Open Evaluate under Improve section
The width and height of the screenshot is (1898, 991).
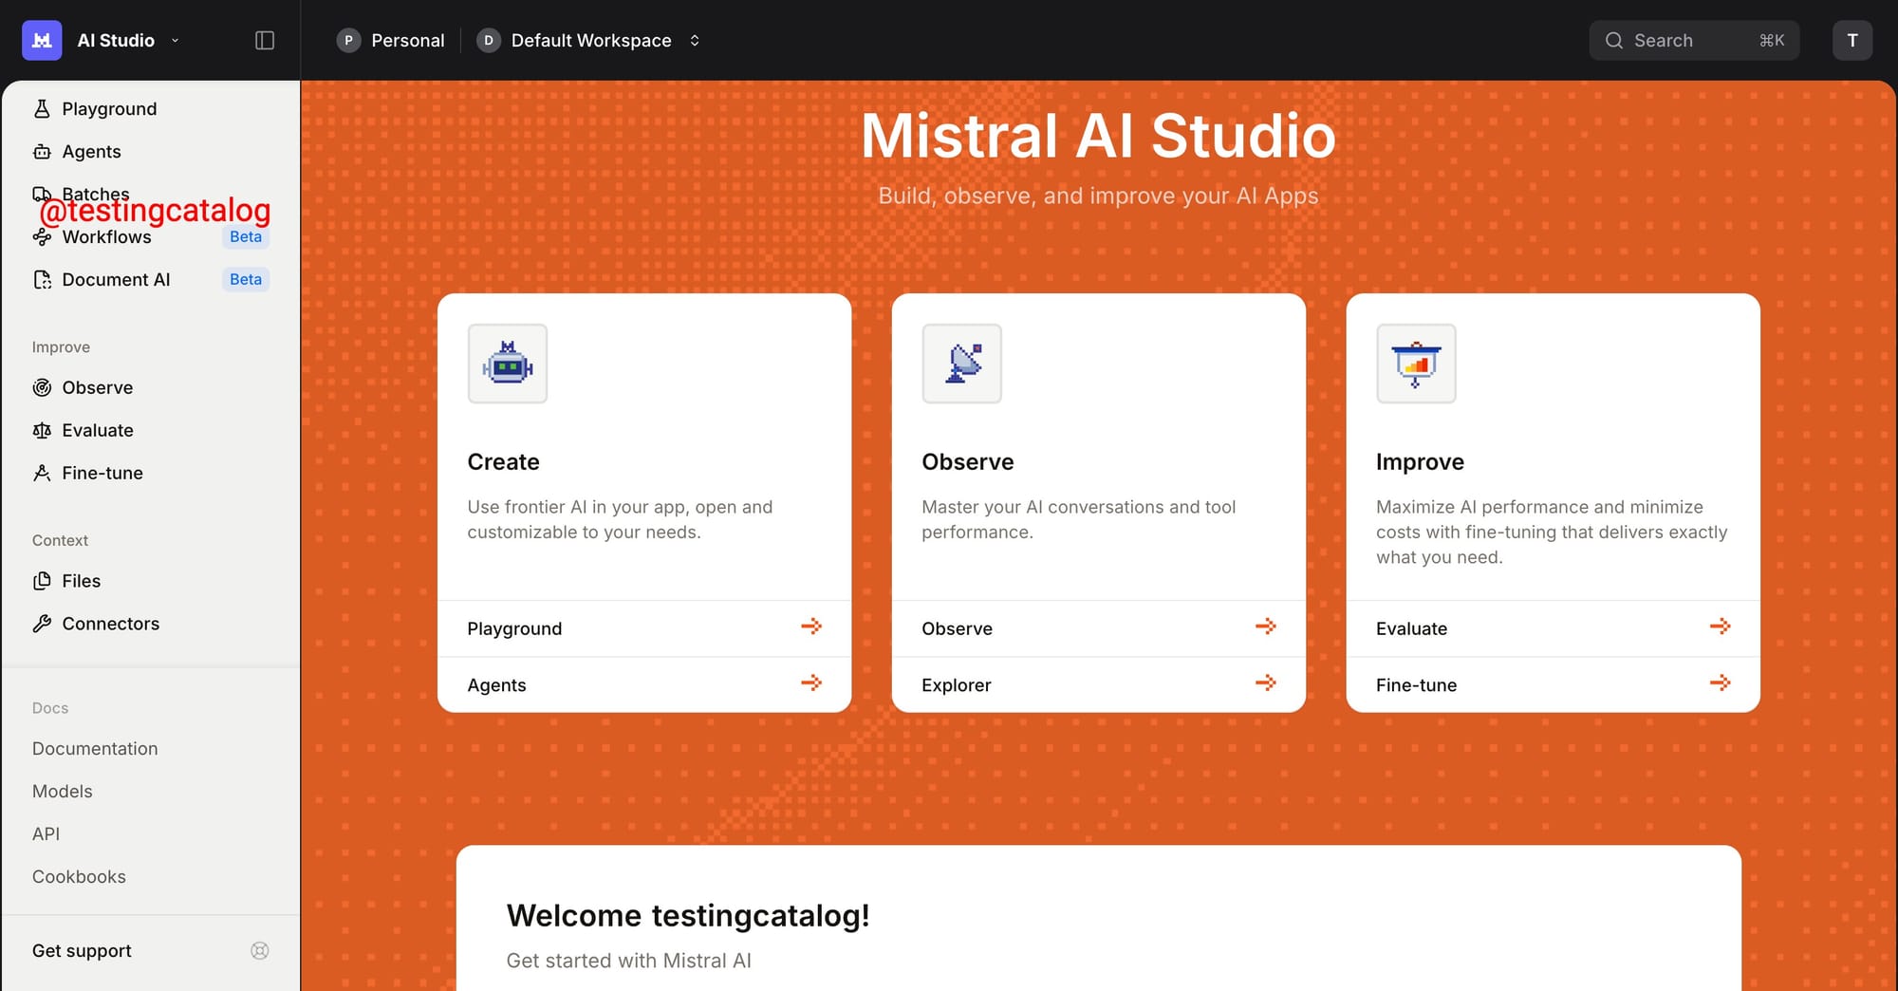click(x=97, y=430)
